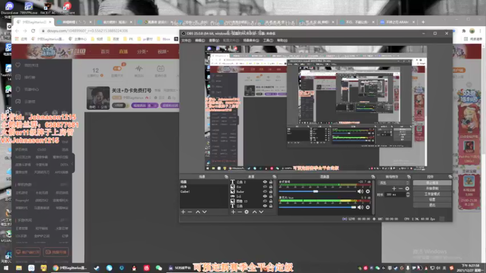Image resolution: width=486 pixels, height=273 pixels.
Task: Open settings gear for first mixer channel
Action: [368, 192]
